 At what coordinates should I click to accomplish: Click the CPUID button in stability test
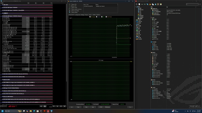101,107
